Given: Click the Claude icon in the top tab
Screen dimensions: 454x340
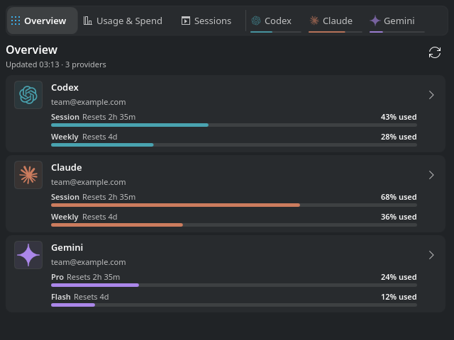Looking at the screenshot, I should tap(314, 21).
